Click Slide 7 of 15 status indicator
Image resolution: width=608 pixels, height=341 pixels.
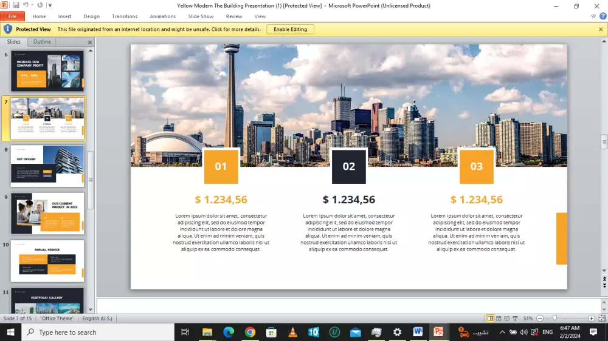point(18,318)
